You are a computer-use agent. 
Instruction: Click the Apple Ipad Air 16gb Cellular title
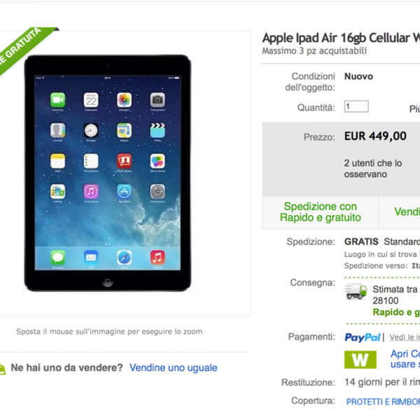tap(341, 38)
